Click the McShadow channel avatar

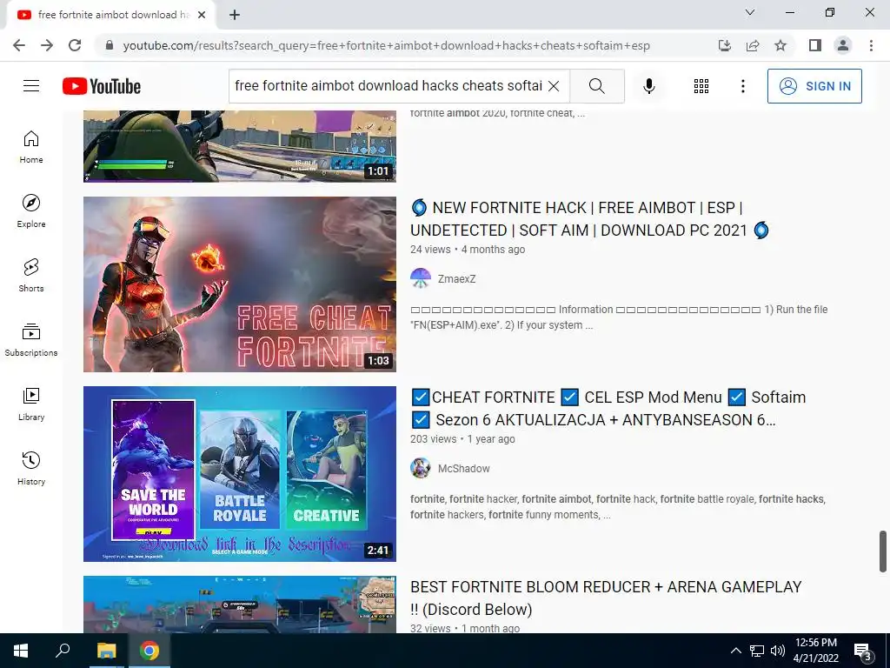[421, 469]
